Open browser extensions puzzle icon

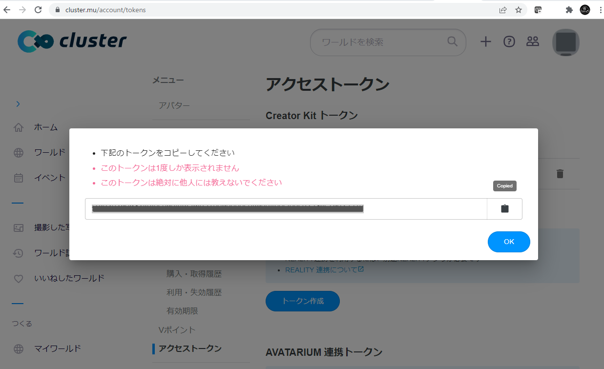coord(568,10)
